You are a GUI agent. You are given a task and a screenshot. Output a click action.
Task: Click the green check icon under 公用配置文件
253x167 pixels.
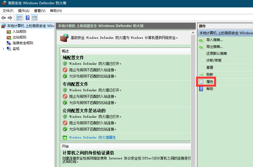click(x=65, y=129)
